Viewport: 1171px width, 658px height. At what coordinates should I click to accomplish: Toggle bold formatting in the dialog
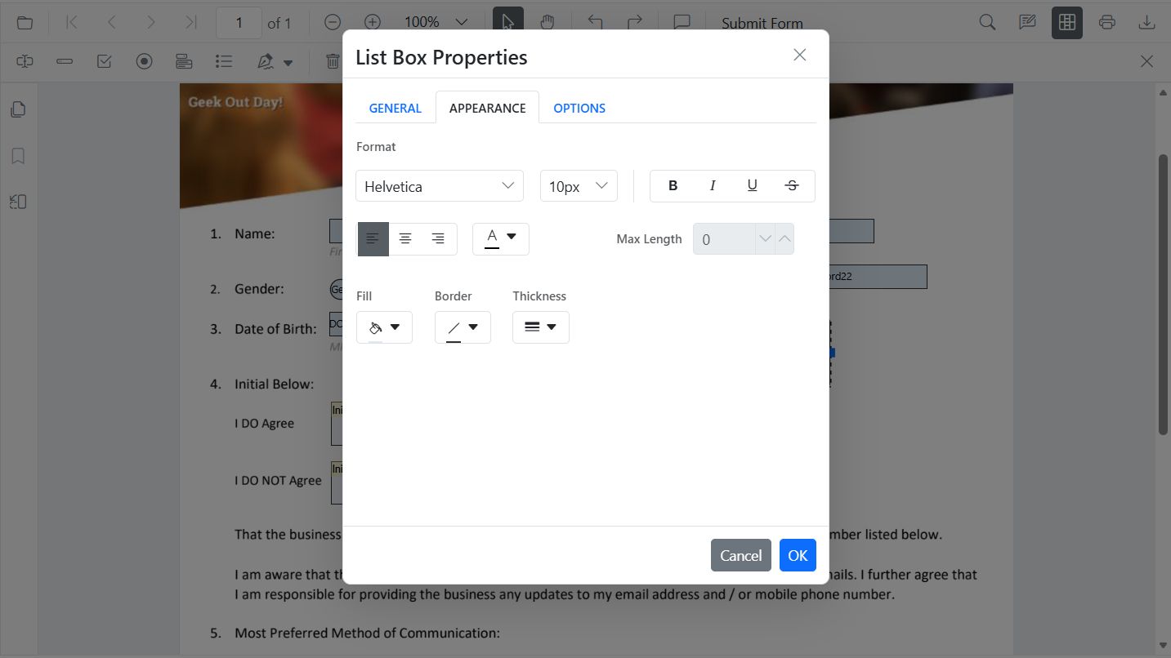672,185
